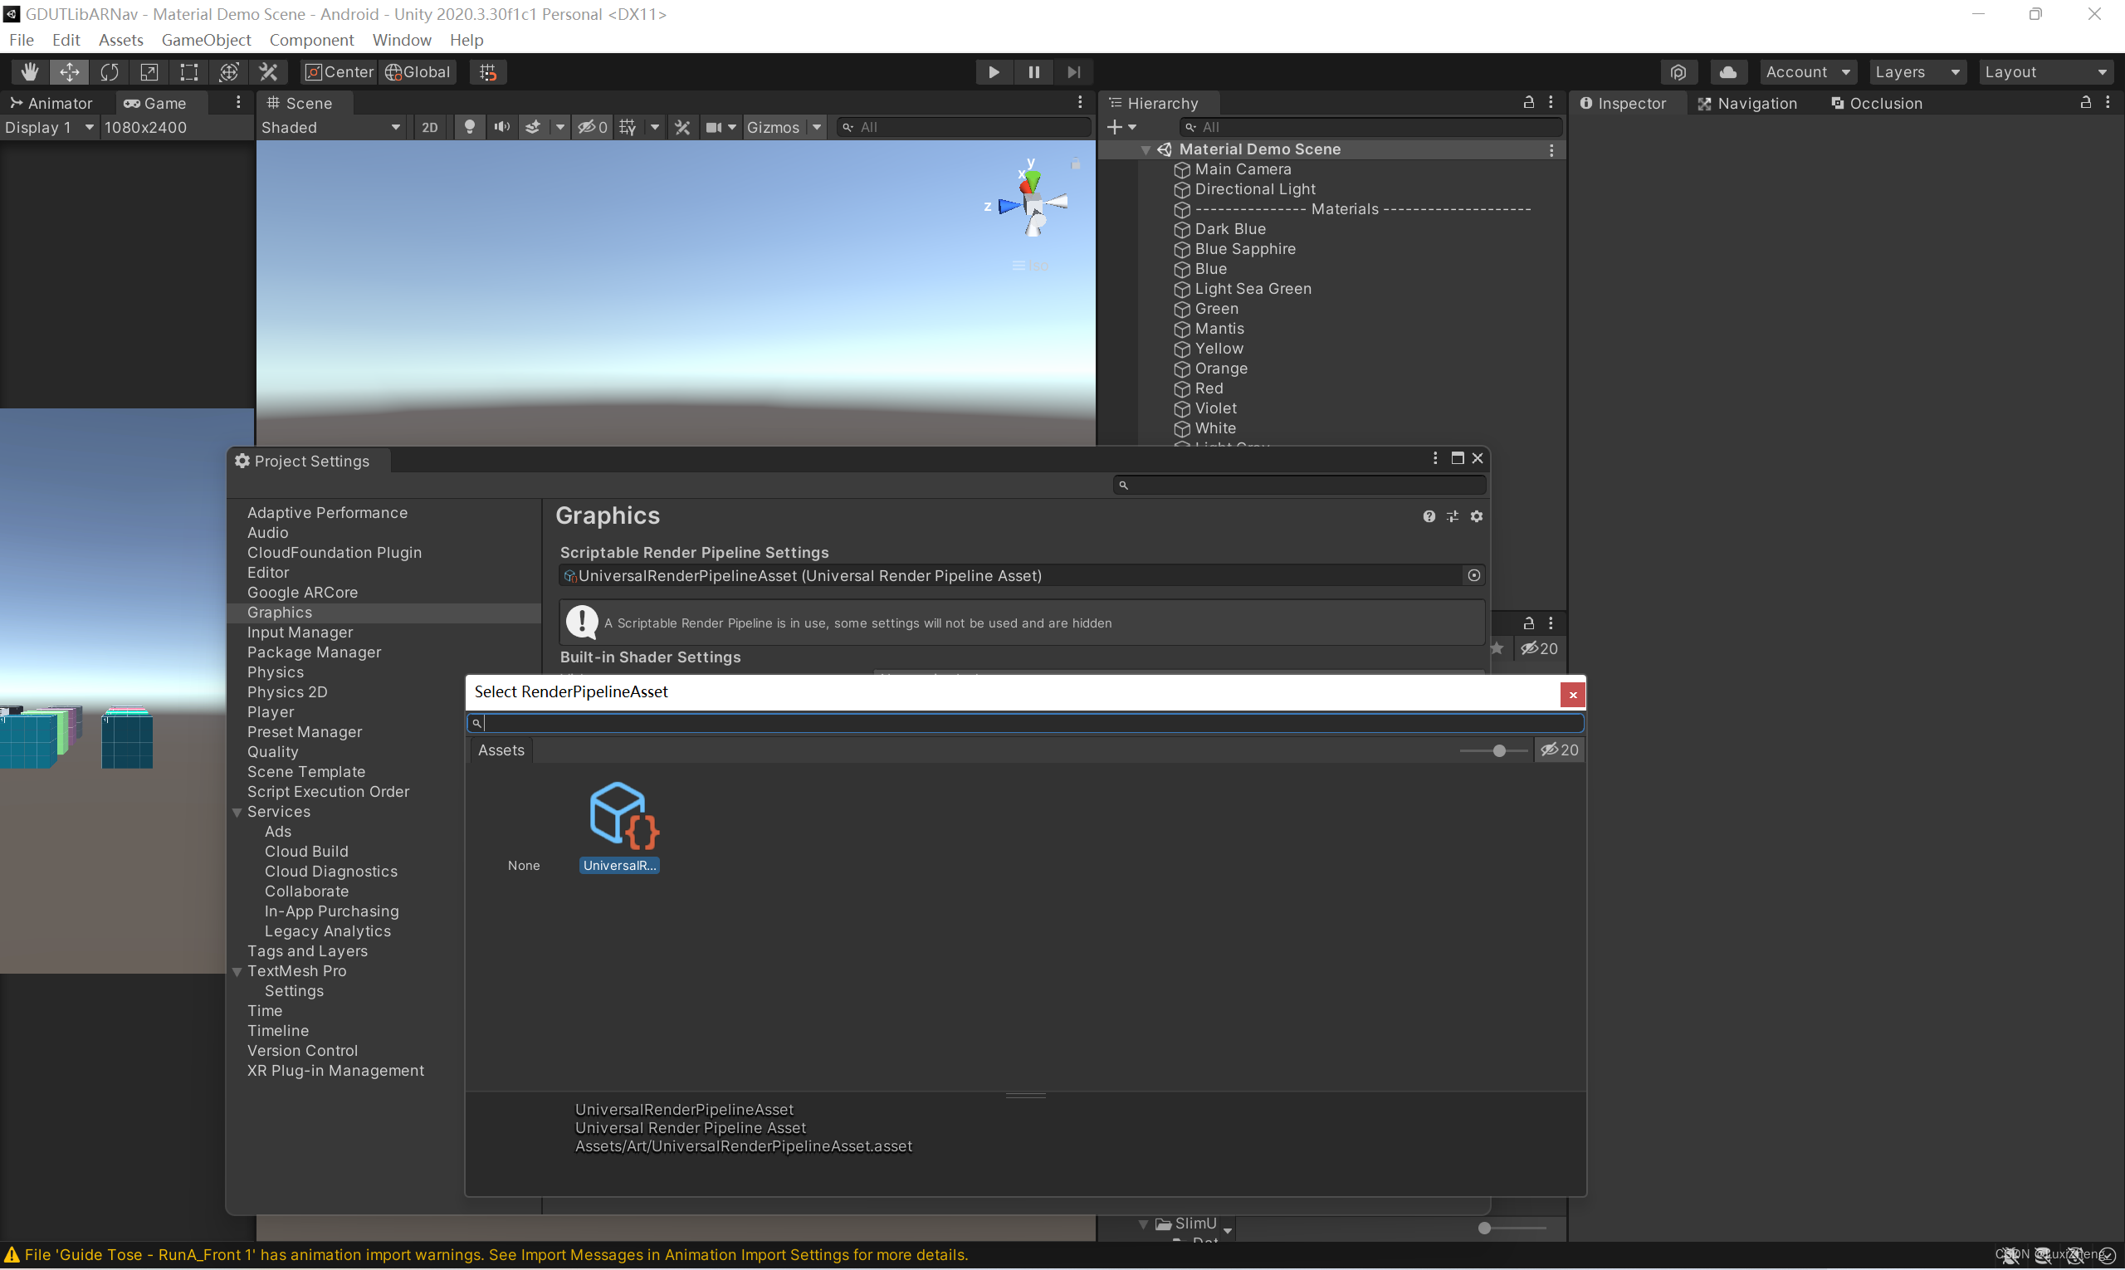Select the Rect transform tool

(x=188, y=72)
